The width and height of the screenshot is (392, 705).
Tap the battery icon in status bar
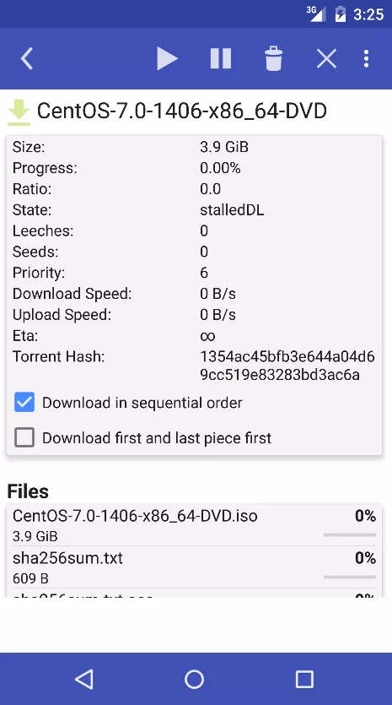click(340, 14)
